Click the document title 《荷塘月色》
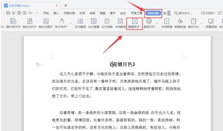Viewport: 223px width, 131px height. pos(122,64)
